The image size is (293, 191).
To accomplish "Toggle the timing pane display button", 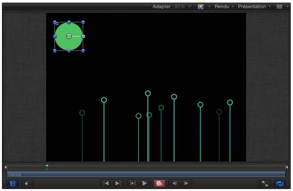I will coord(13,183).
